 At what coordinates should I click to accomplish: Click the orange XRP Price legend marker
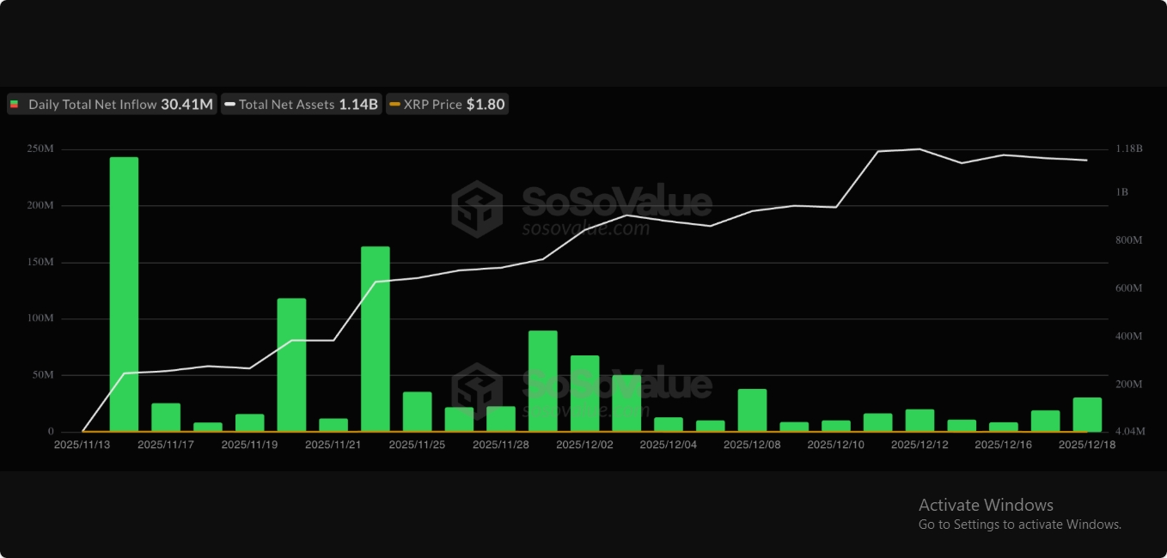pos(394,105)
